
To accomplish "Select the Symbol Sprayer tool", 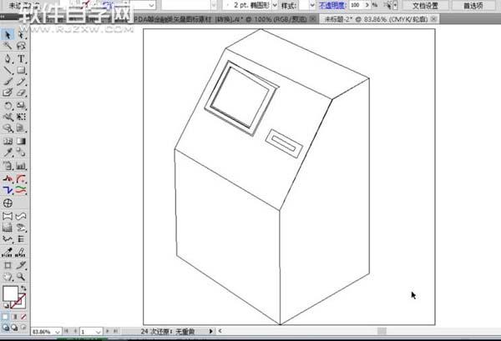I will (8, 166).
